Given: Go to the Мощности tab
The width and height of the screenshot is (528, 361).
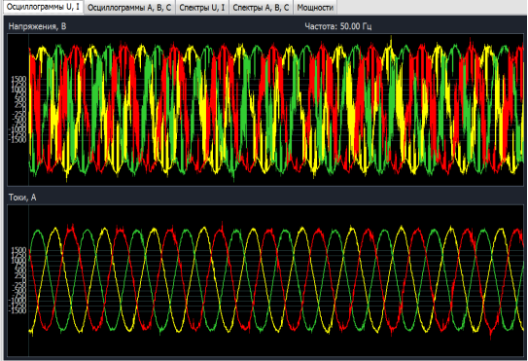Looking at the screenshot, I should click(315, 8).
